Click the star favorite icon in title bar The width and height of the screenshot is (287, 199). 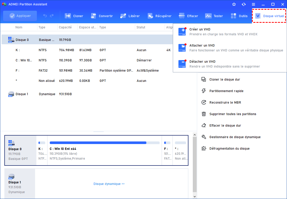click(x=234, y=4)
